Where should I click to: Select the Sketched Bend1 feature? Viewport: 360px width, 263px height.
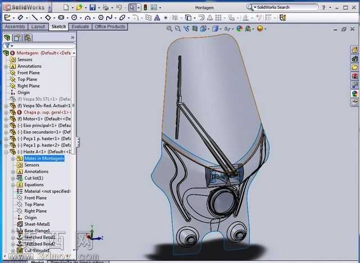pos(39,238)
